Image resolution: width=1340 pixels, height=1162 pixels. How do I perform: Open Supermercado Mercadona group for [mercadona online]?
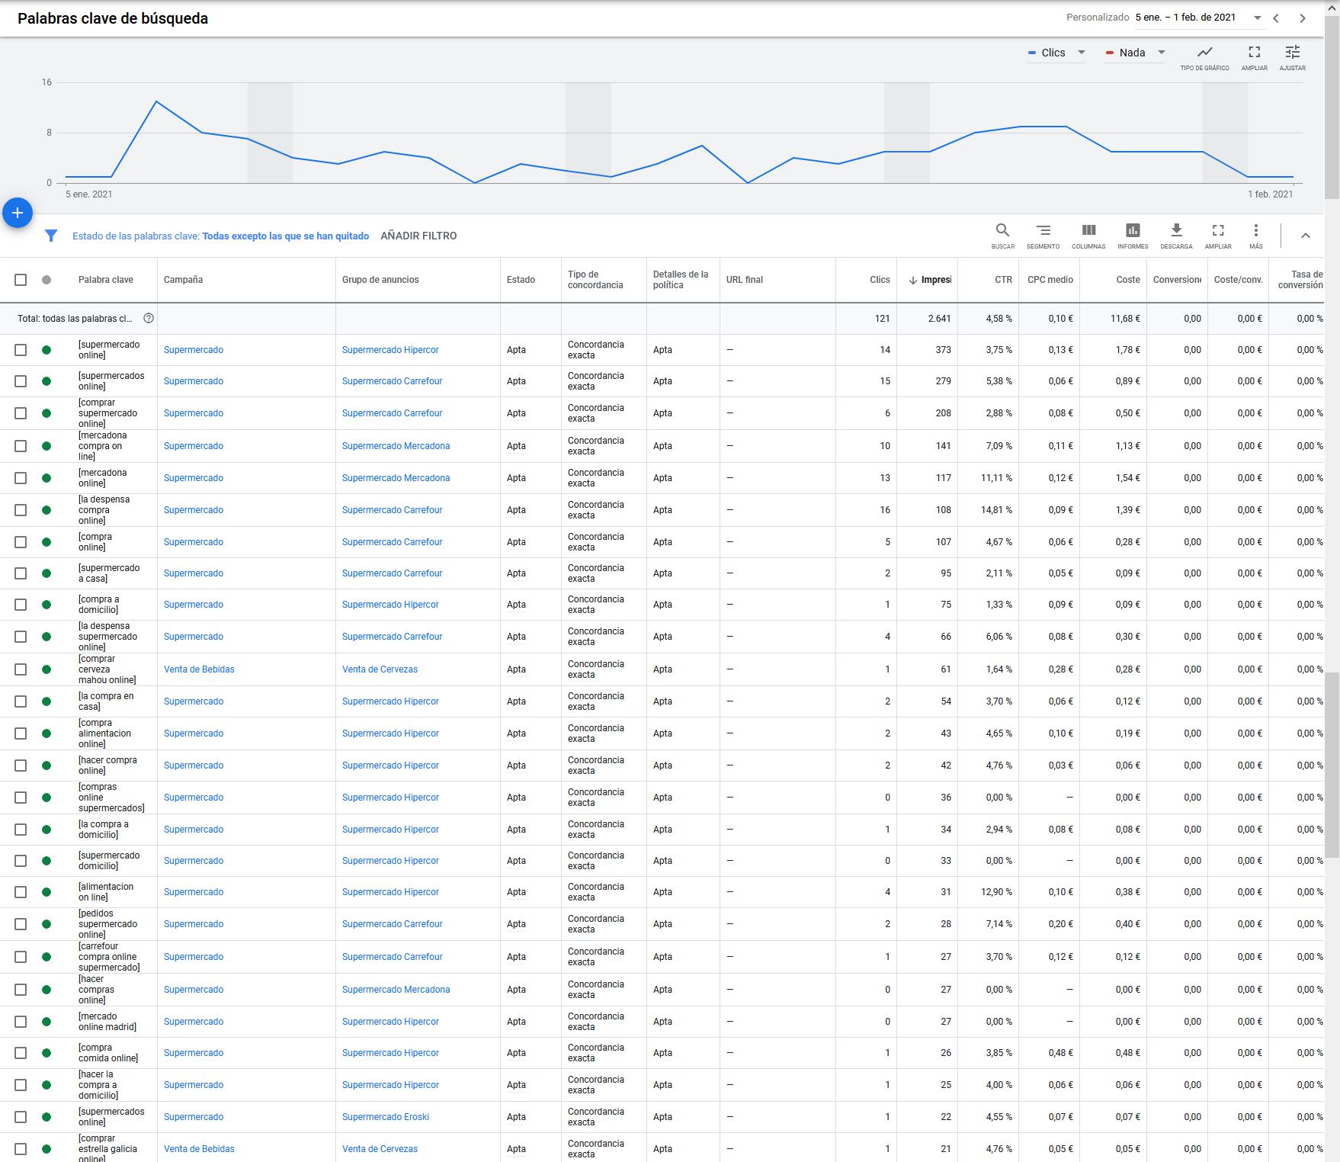point(396,478)
